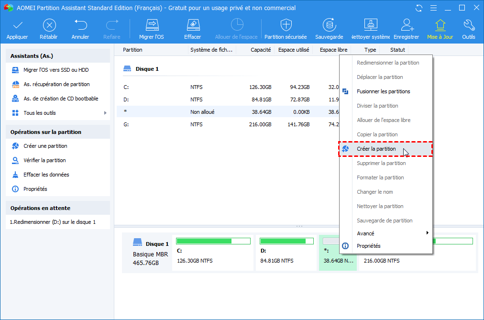Screen dimensions: 484x320
Task: Select the D: partition row
Action: point(228,99)
